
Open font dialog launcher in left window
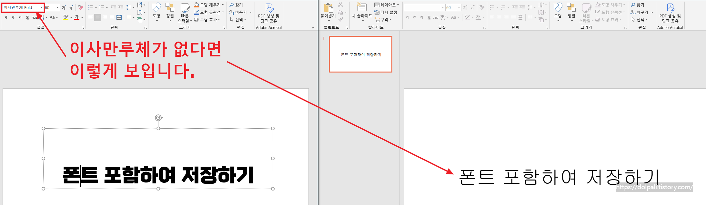[83, 28]
